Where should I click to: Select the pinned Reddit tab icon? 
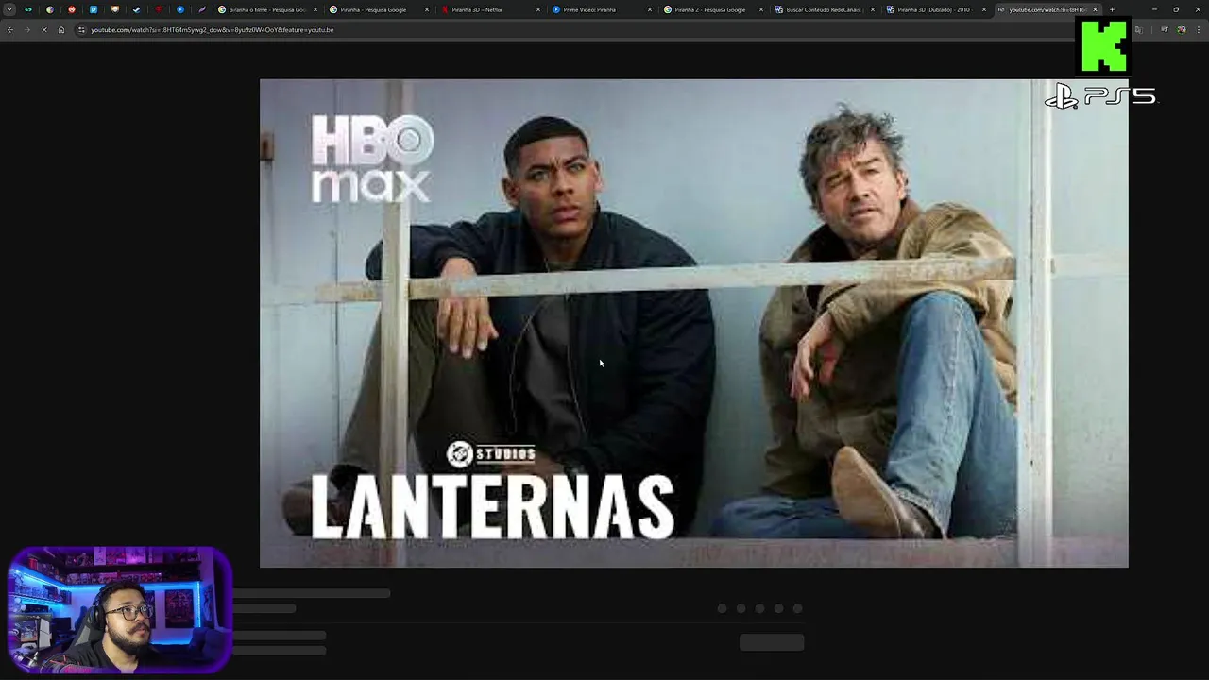coord(72,9)
